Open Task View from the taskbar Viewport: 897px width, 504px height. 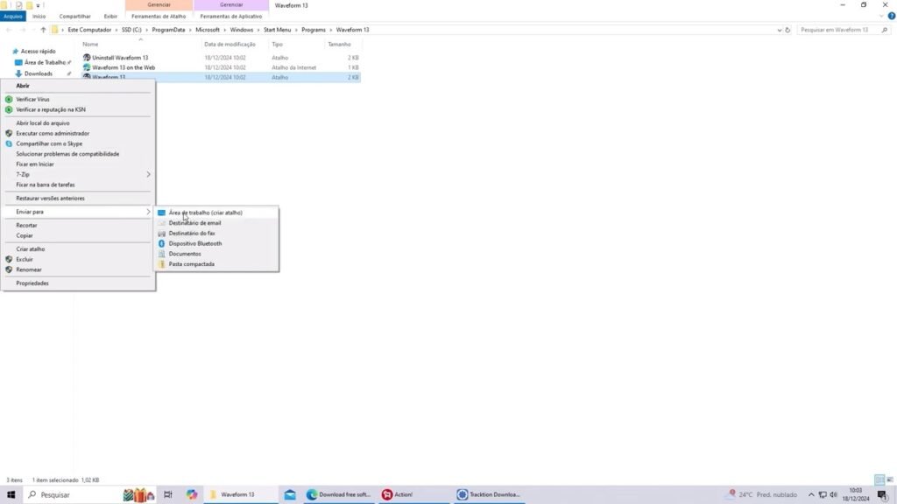pos(167,495)
